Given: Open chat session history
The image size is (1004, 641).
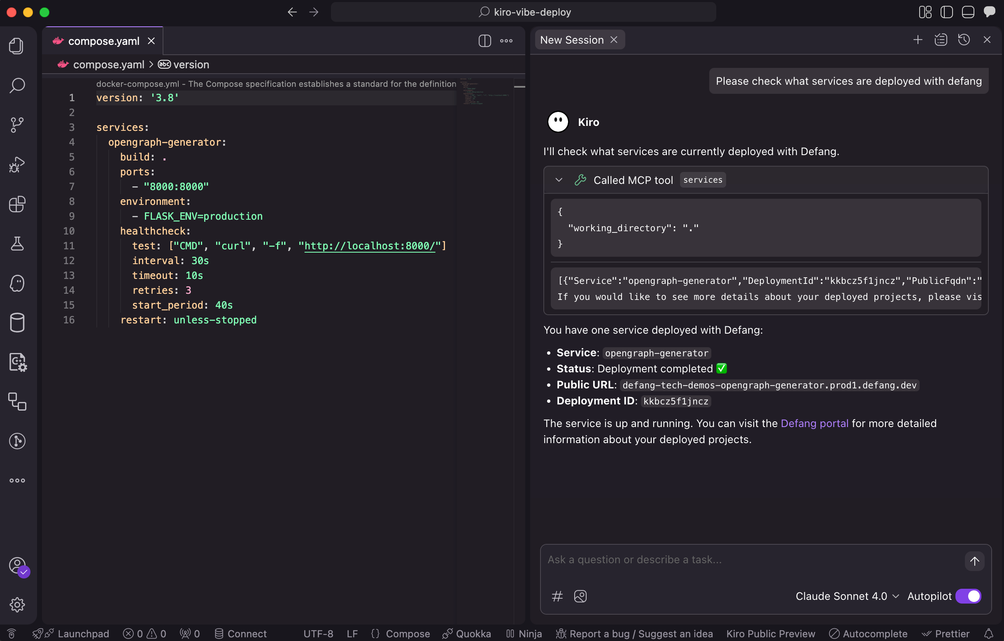Looking at the screenshot, I should click(x=964, y=40).
